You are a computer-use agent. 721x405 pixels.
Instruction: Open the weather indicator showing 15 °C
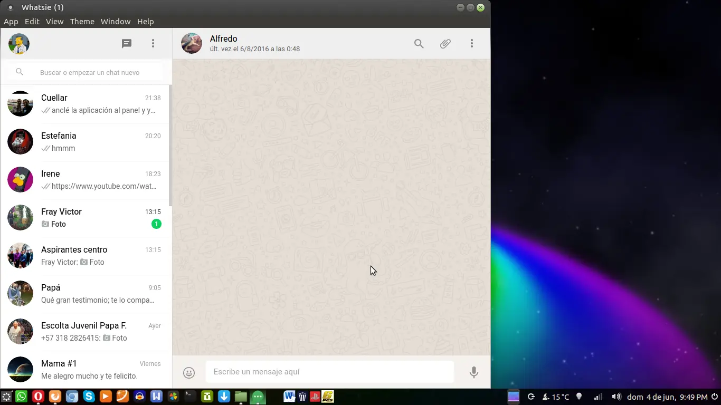click(x=556, y=397)
